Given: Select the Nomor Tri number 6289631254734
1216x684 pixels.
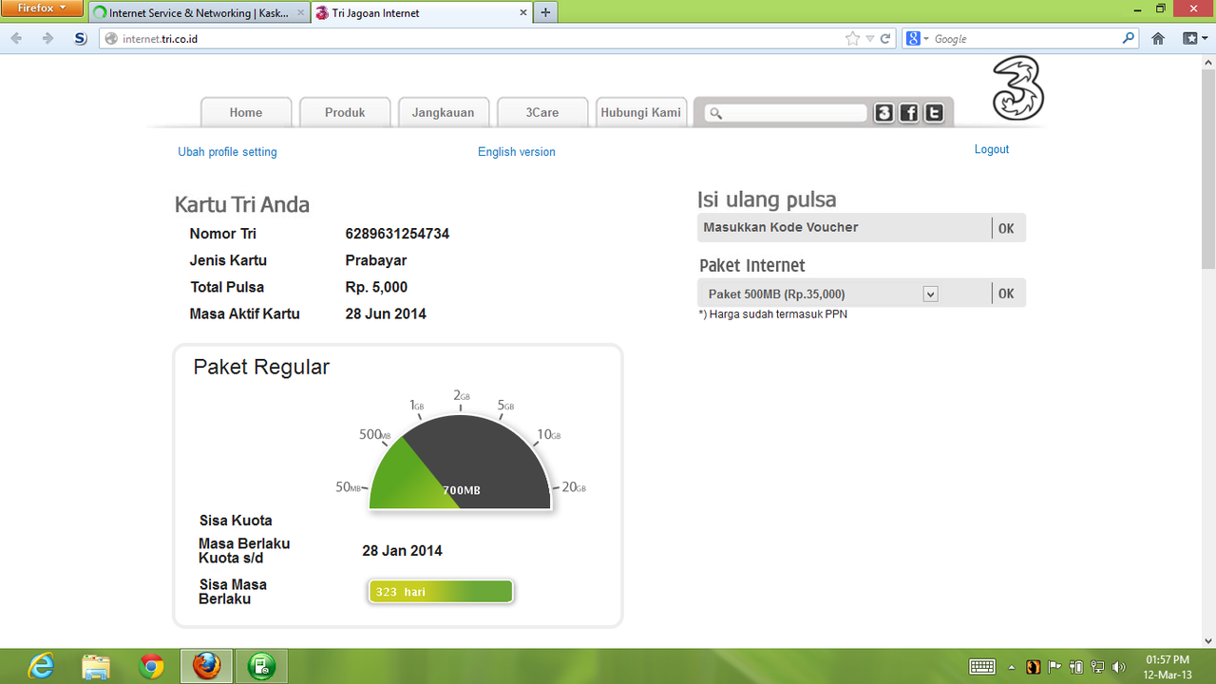Looking at the screenshot, I should [397, 234].
